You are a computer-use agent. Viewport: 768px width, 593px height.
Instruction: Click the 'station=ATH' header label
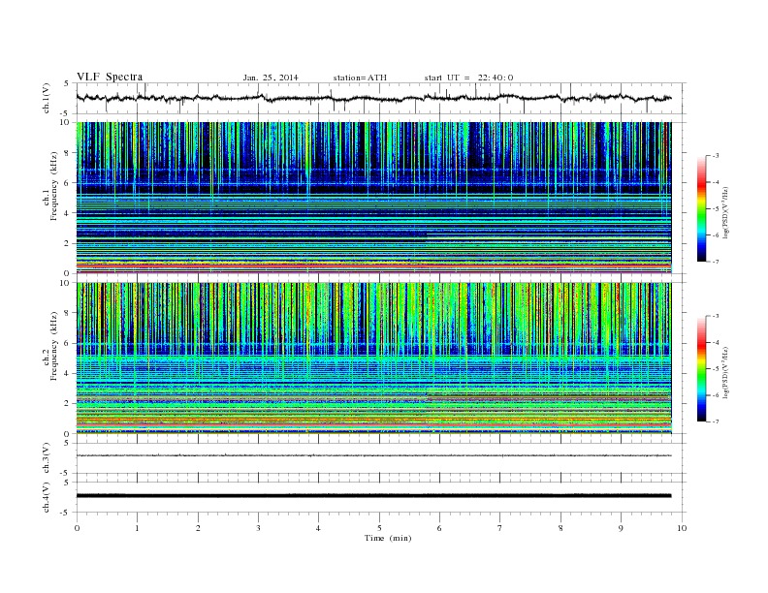pos(360,78)
